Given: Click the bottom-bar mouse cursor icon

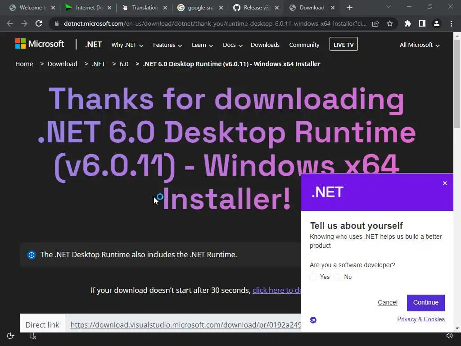Looking at the screenshot, I should tap(32, 336).
